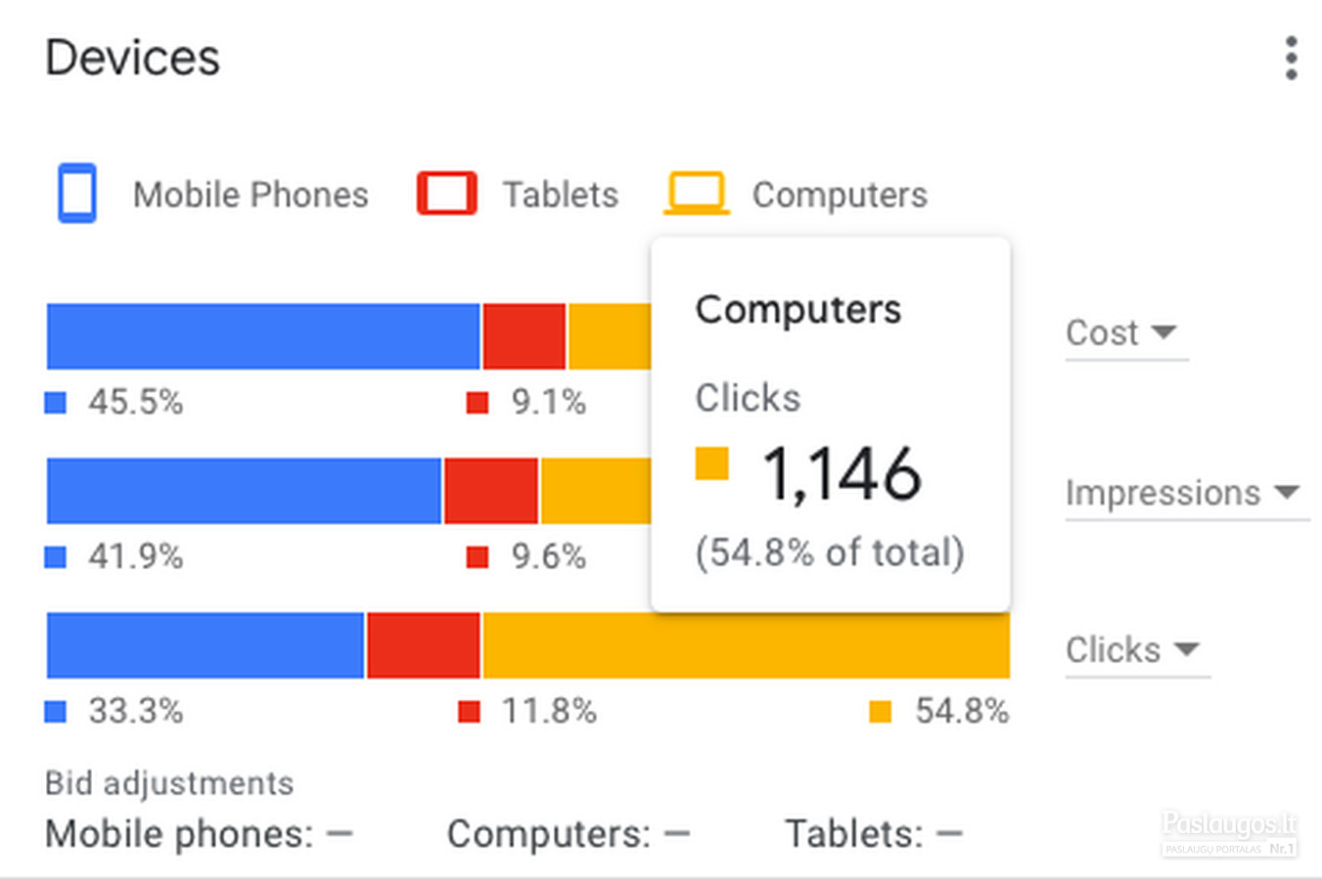Select the Computers legend label

pyautogui.click(x=840, y=195)
